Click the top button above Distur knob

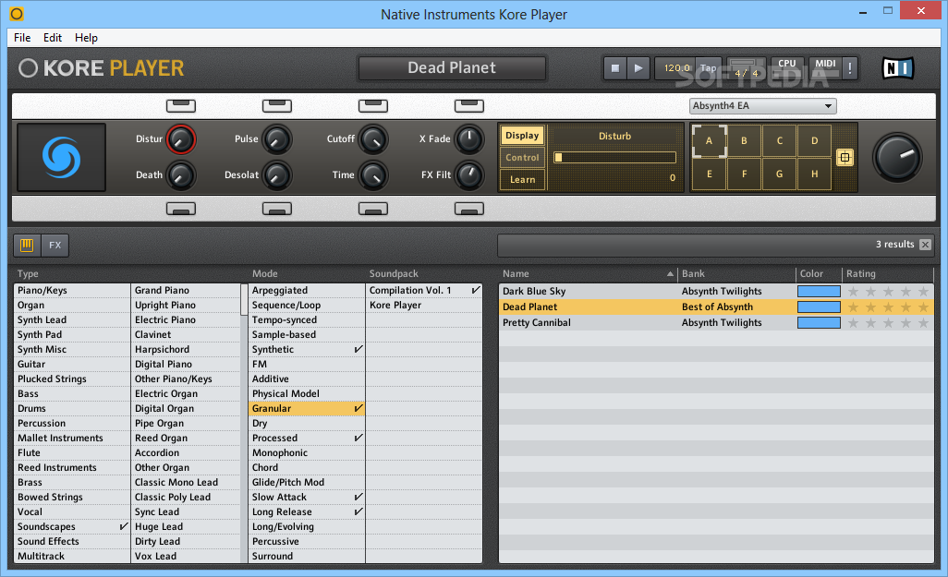[181, 106]
